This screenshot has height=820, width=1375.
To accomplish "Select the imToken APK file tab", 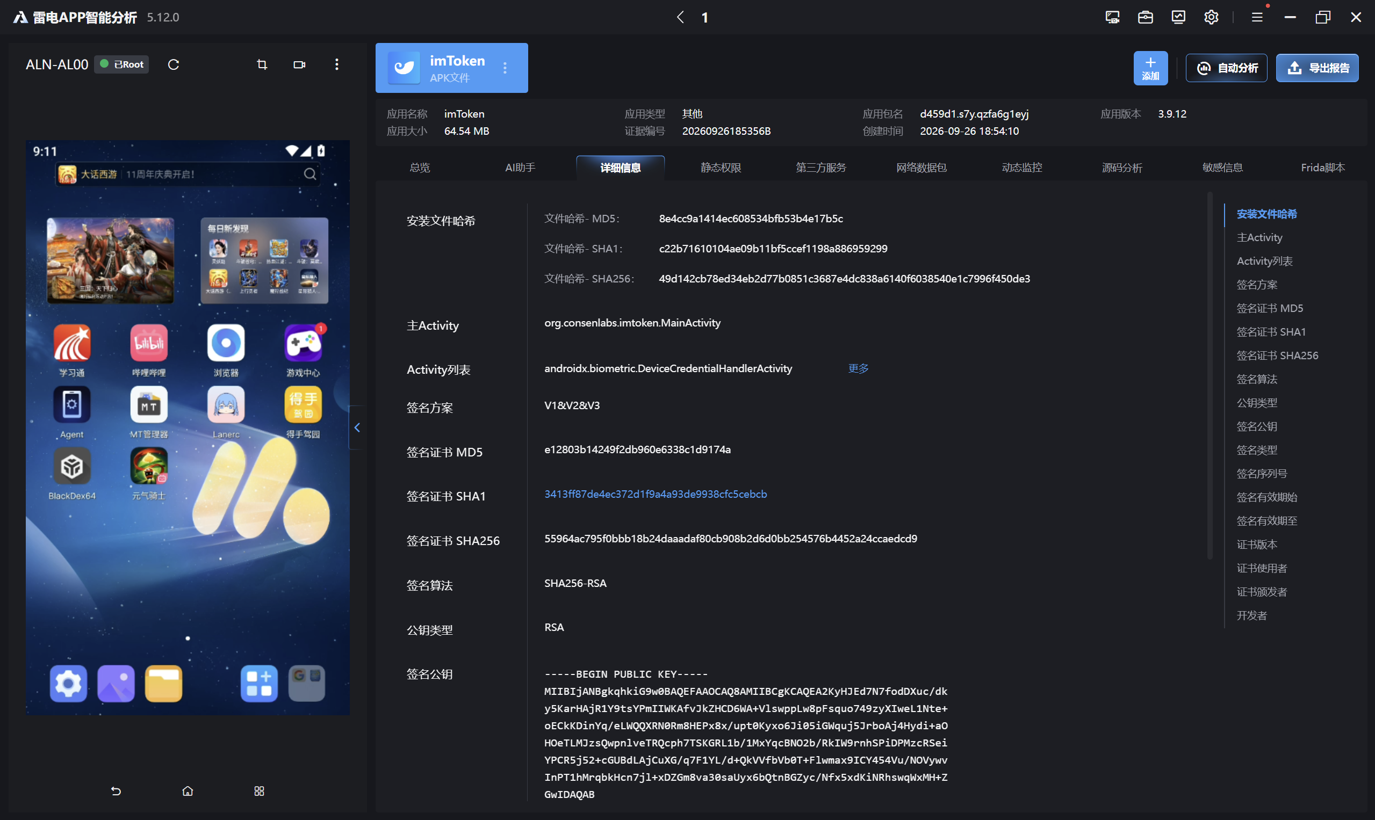I will tap(452, 68).
